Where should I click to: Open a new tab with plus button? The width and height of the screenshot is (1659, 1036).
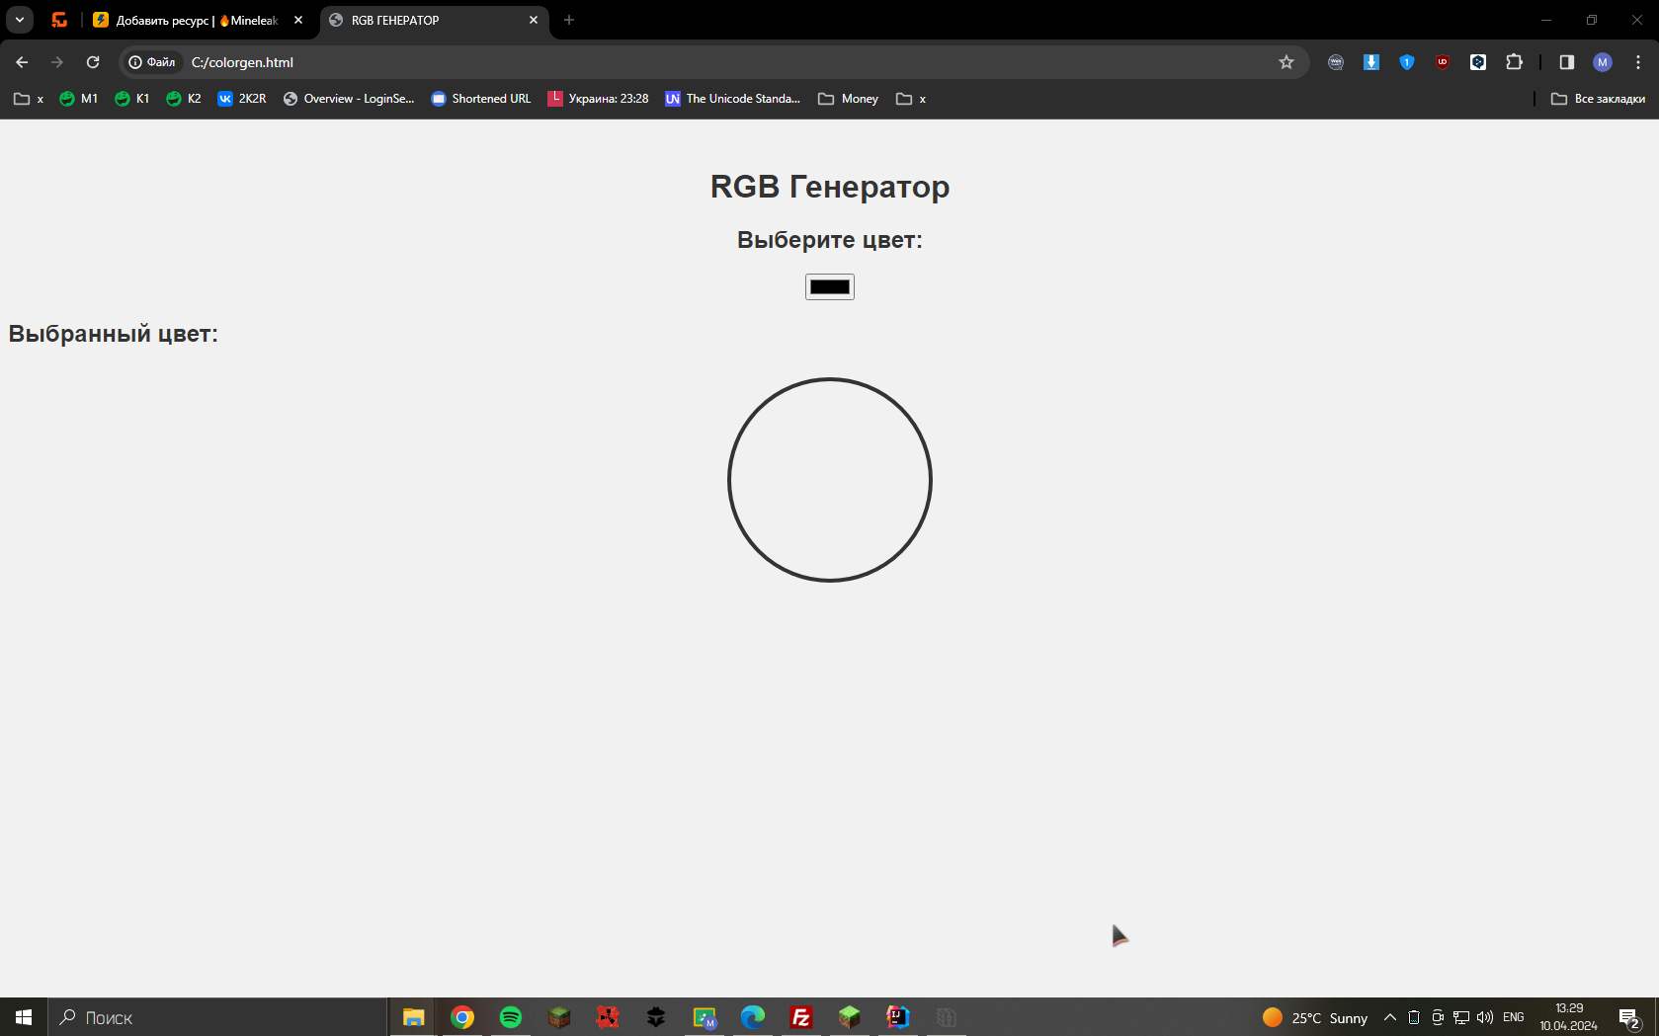pos(569,20)
